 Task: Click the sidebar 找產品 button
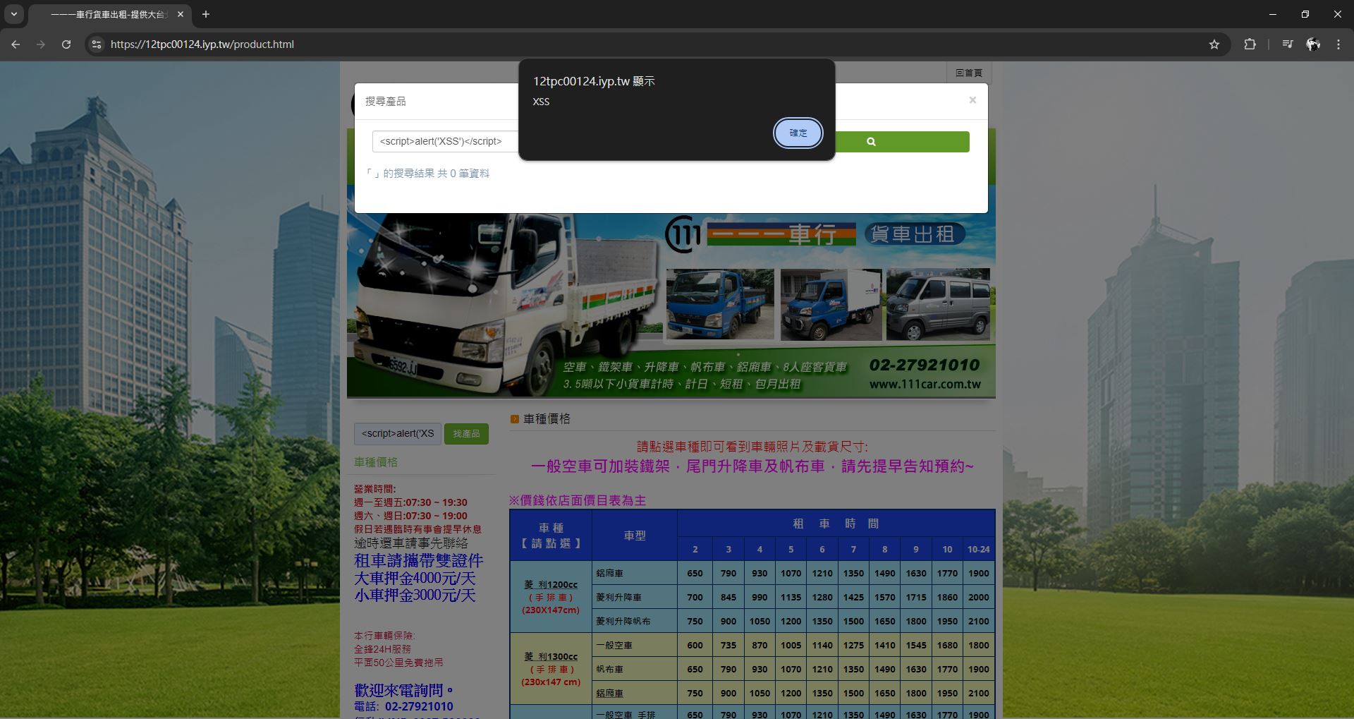(466, 434)
